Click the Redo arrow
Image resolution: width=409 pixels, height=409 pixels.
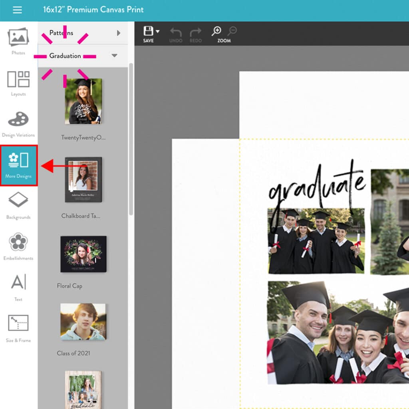195,32
